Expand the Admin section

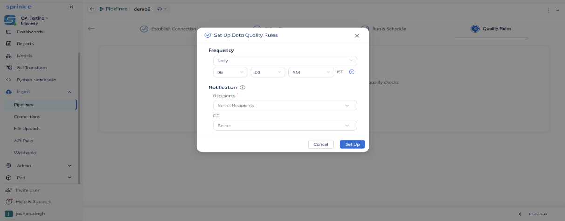tap(69, 165)
